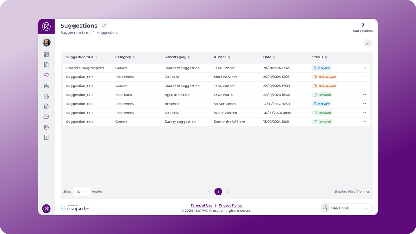
Task: Open the chat bubble icon in sidebar
Action: [x=46, y=117]
